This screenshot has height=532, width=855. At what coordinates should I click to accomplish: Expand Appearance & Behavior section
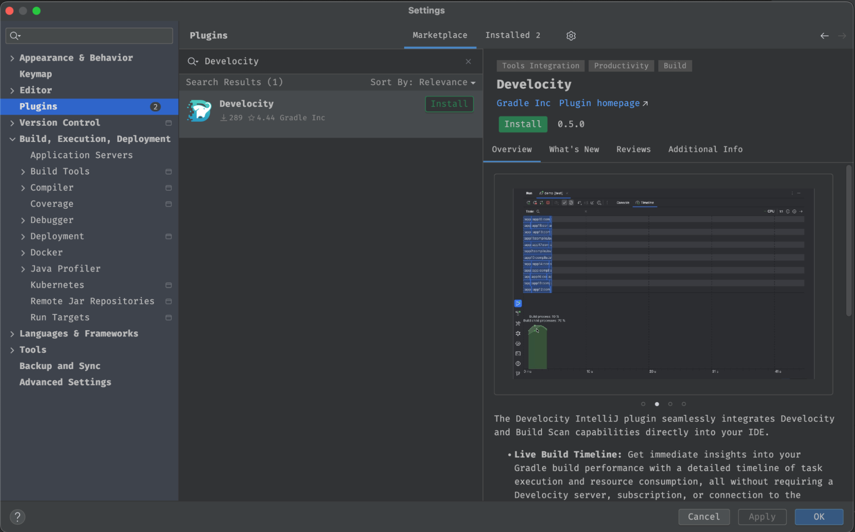(12, 58)
